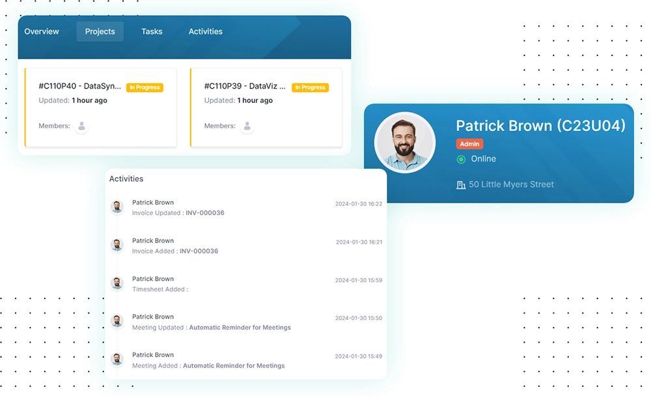
Task: Click Patrick Brown's large profile photo
Action: click(405, 143)
